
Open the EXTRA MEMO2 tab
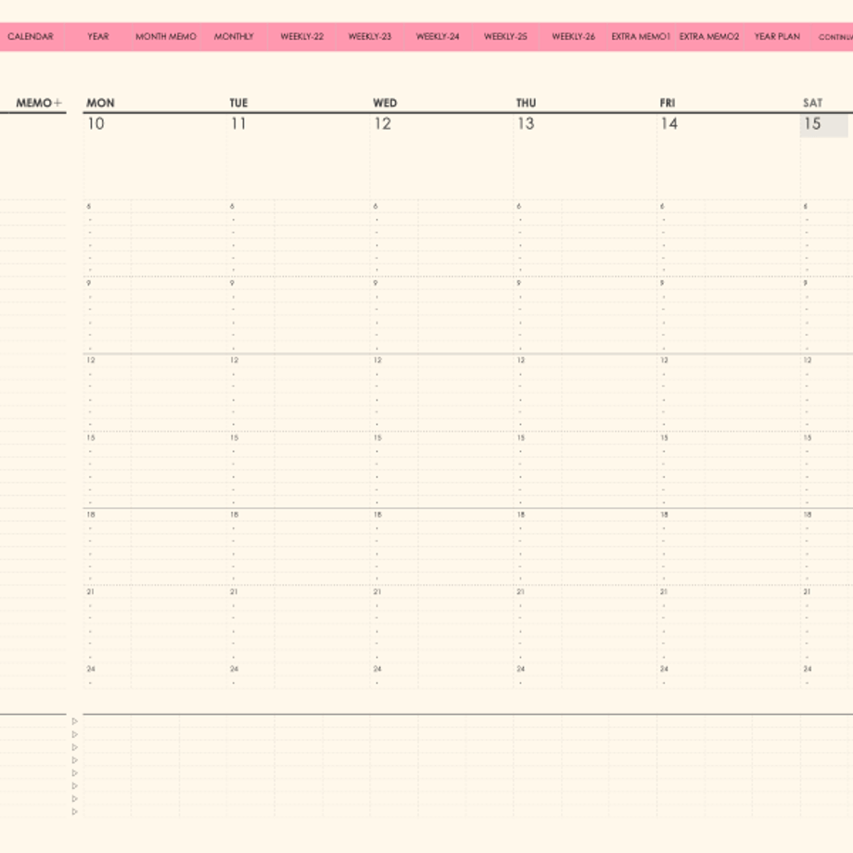[709, 36]
